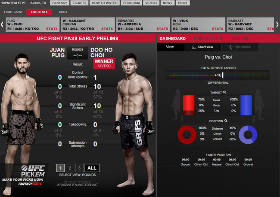280x197 pixels.
Task: Show ALL rounds stats
Action: pos(92,168)
